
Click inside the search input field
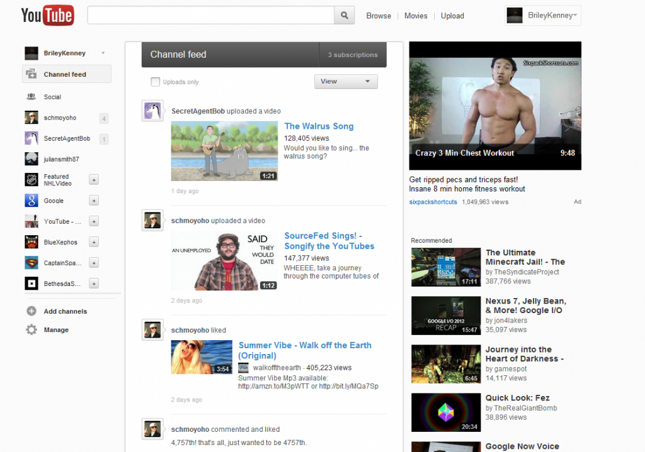pos(210,16)
